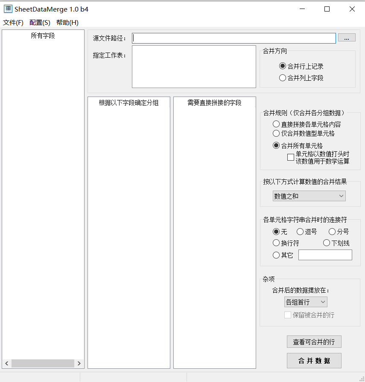Screen dimensions: 365x382
Task: Select the 合并行上记录 merge direction
Action: click(283, 66)
